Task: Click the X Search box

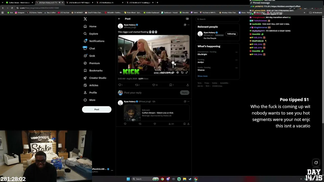Action: (x=217, y=19)
